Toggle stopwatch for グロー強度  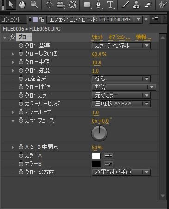21,70
